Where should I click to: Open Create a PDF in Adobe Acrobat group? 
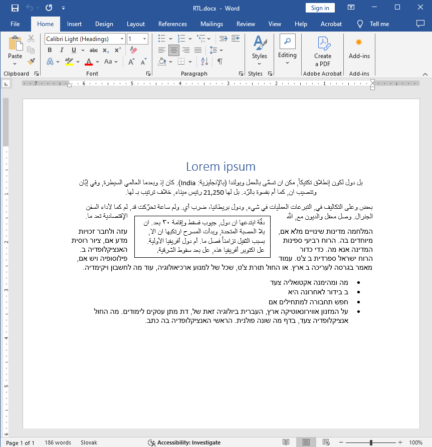point(322,52)
